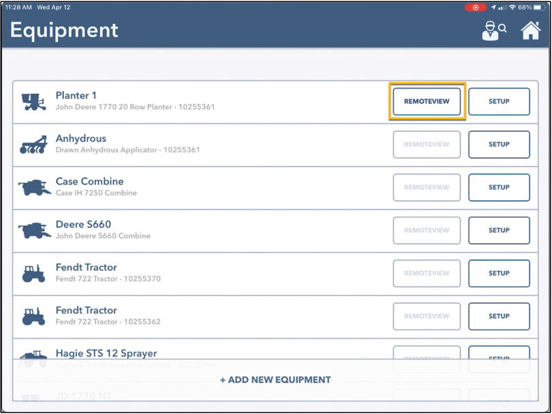
Task: Click Add New Equipment
Action: point(275,380)
